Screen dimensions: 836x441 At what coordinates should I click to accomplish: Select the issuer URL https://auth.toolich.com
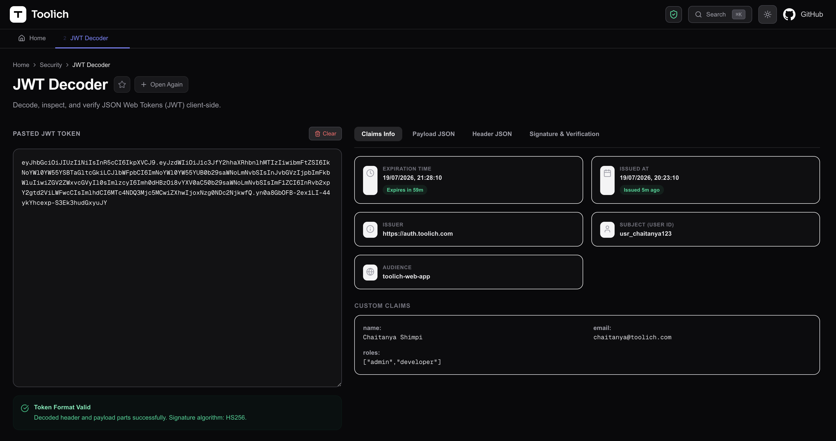pos(417,234)
